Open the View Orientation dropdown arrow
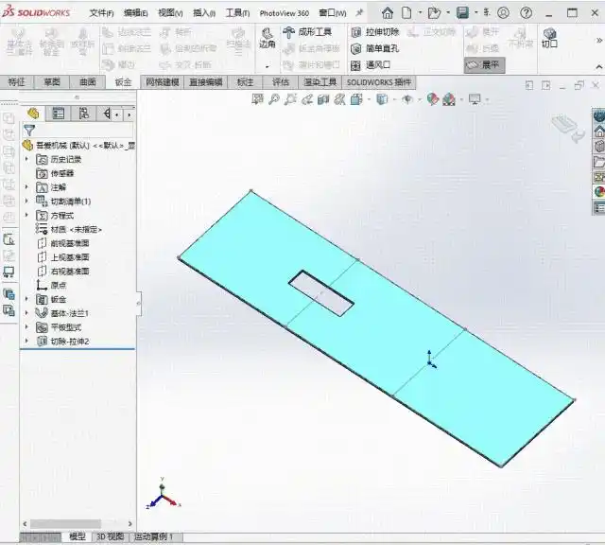 tap(369, 100)
